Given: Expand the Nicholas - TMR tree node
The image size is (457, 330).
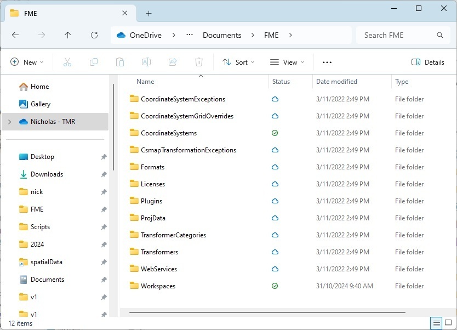Looking at the screenshot, I should tap(10, 122).
